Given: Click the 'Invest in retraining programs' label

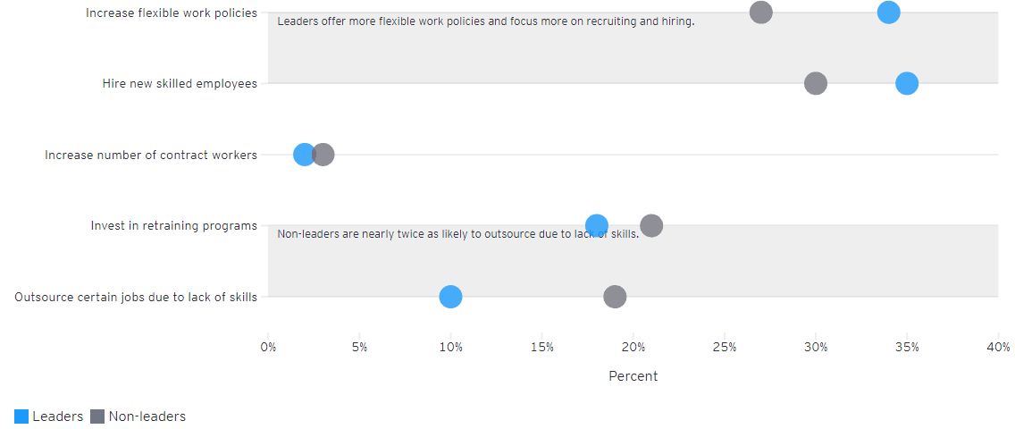Looking at the screenshot, I should tap(174, 226).
